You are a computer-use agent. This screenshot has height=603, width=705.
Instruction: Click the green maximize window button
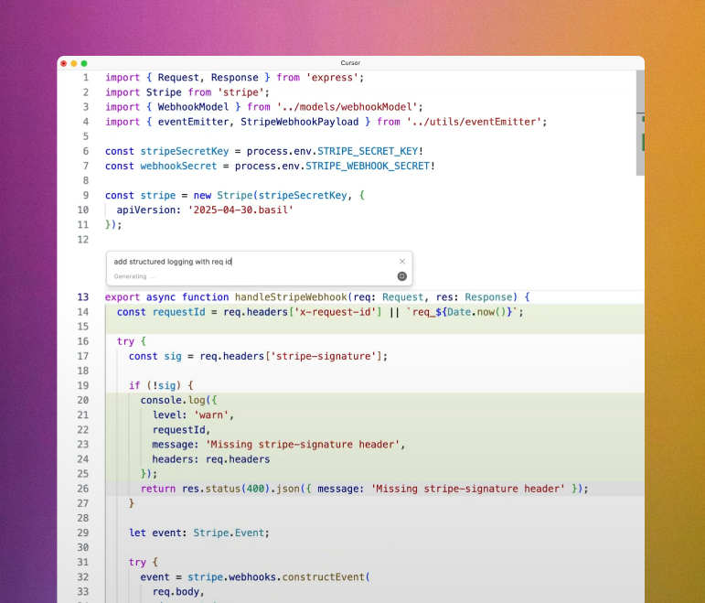(x=84, y=63)
